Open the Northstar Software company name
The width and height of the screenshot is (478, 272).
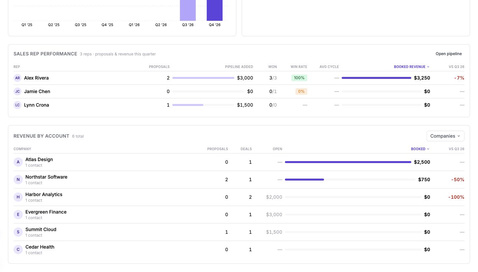46,177
